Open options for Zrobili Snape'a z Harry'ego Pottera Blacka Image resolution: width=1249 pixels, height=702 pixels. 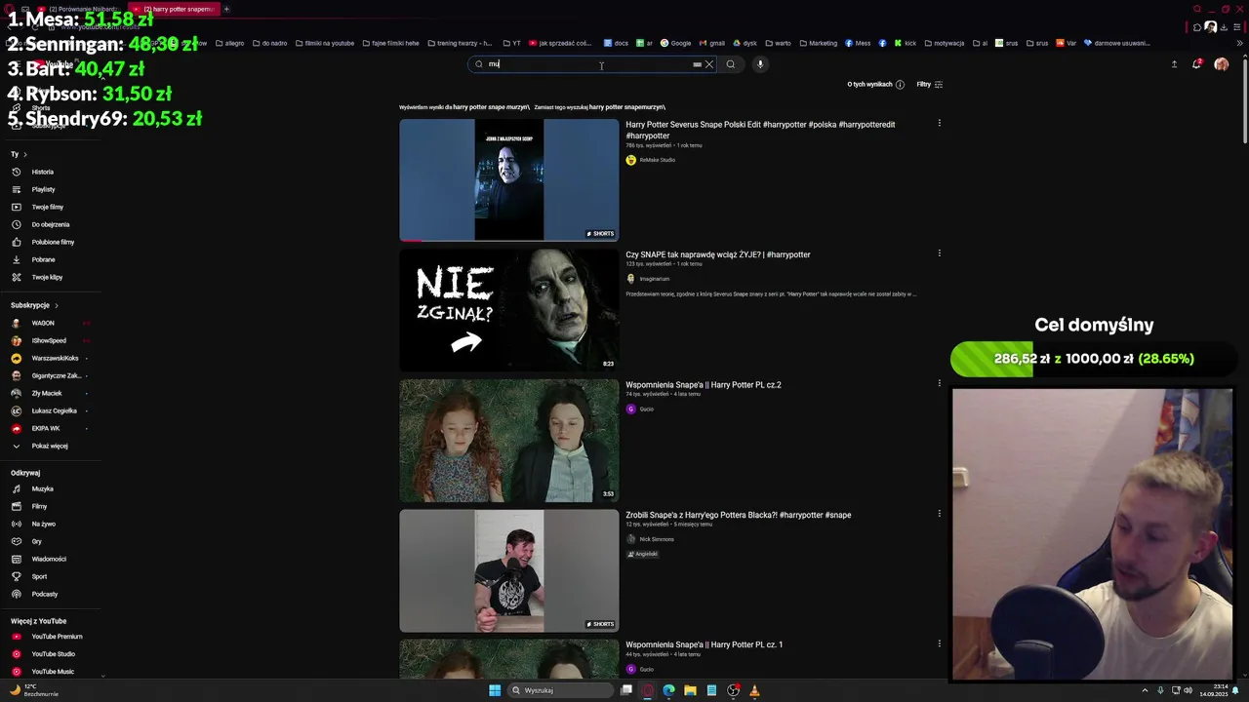[x=939, y=514]
